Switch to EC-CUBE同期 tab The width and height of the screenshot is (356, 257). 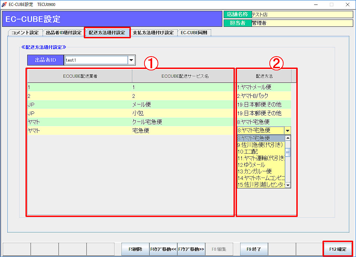[194, 33]
